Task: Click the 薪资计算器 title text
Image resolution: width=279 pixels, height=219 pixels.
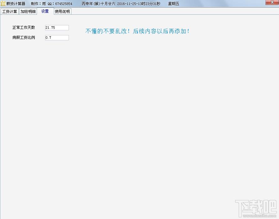Action: pos(16,3)
